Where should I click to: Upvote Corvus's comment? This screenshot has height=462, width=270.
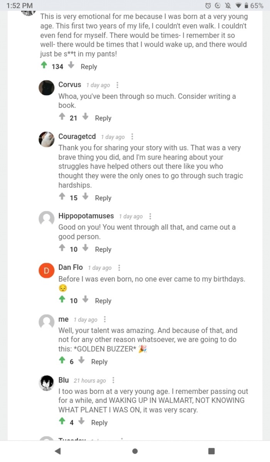62,118
